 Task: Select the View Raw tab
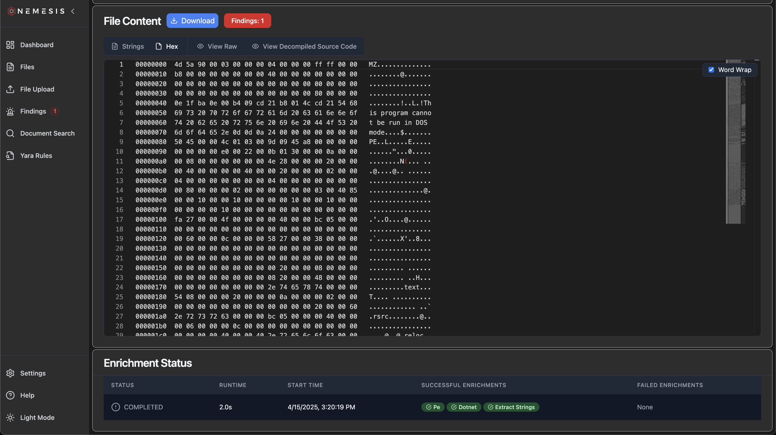217,46
